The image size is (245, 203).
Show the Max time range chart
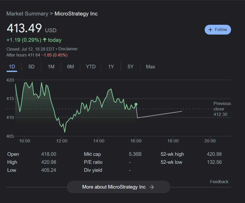150,67
